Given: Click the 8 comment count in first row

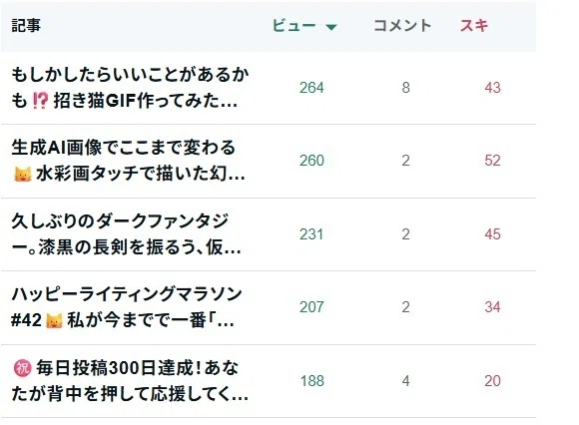Looking at the screenshot, I should coord(406,88).
